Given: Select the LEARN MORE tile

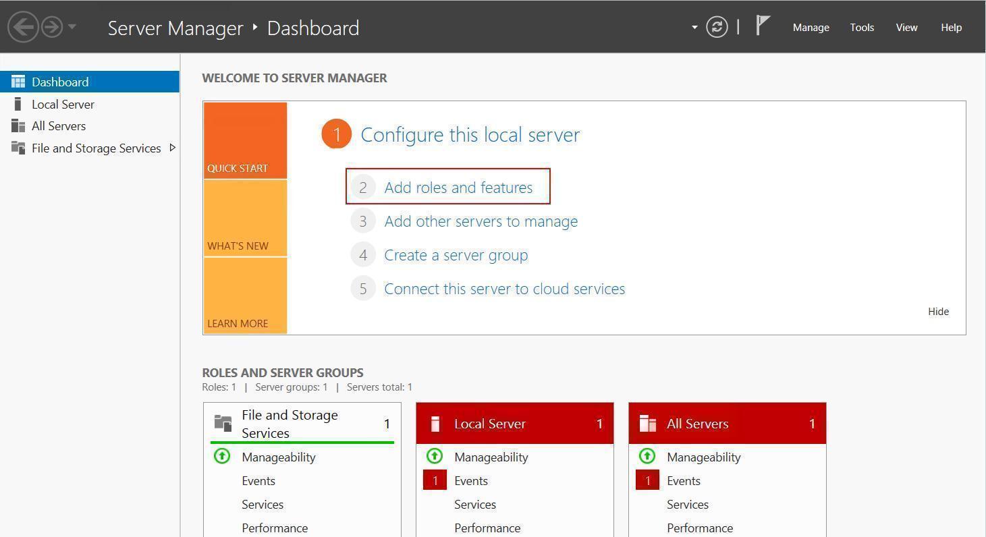Looking at the screenshot, I should pos(245,295).
